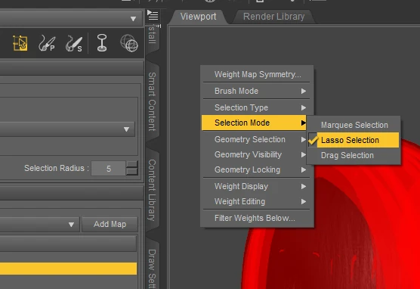Edit the Selection Radius value field

(x=109, y=169)
